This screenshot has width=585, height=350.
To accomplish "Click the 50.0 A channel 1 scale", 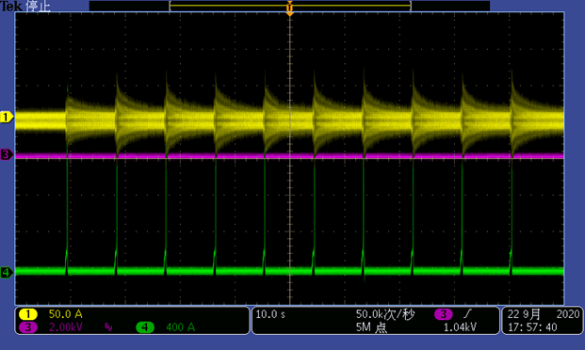I will (66, 314).
